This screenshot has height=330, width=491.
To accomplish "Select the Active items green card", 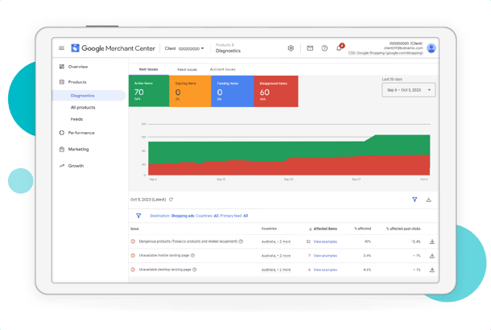I will (x=149, y=91).
